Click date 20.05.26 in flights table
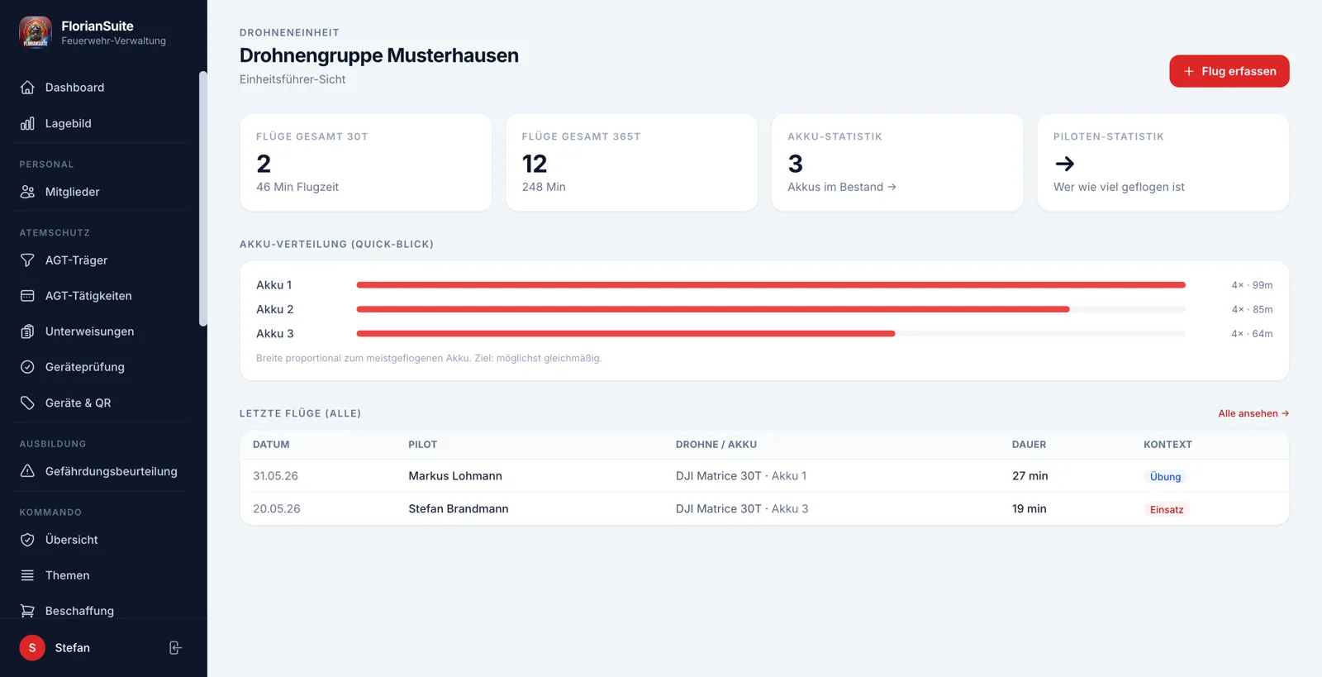 point(276,509)
